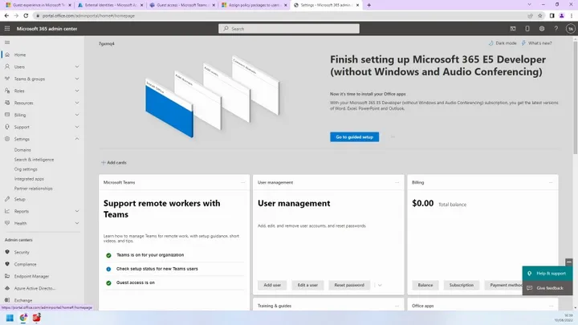Click the Health heart icon
Screen dimensions: 578x325
pos(7,223)
